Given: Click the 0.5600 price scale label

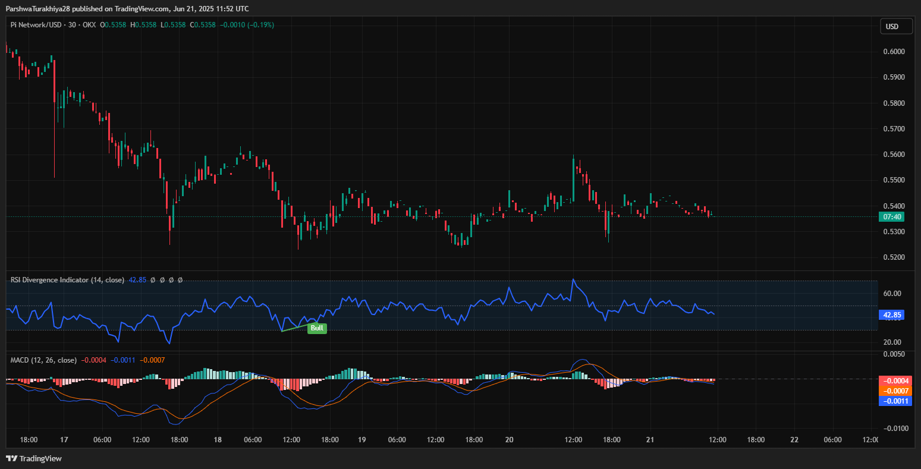Looking at the screenshot, I should [x=894, y=155].
